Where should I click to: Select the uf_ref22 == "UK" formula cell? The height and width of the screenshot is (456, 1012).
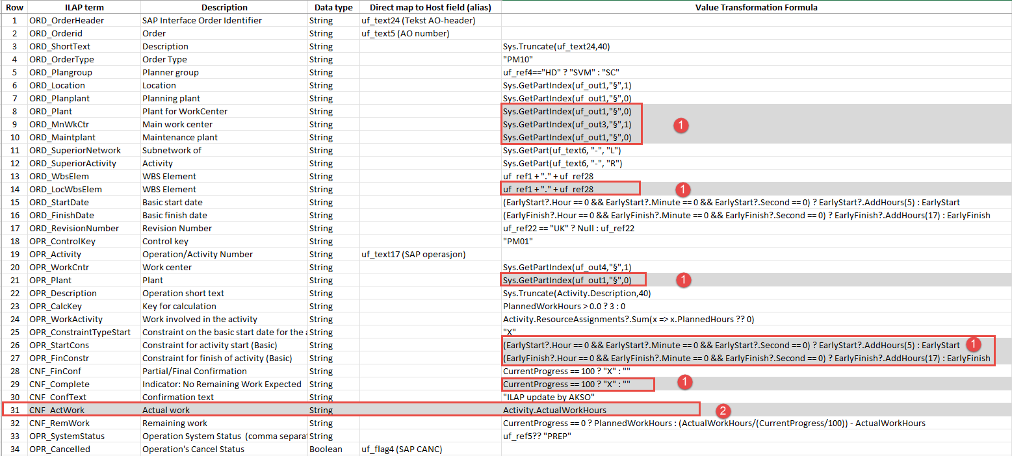[x=757, y=228]
